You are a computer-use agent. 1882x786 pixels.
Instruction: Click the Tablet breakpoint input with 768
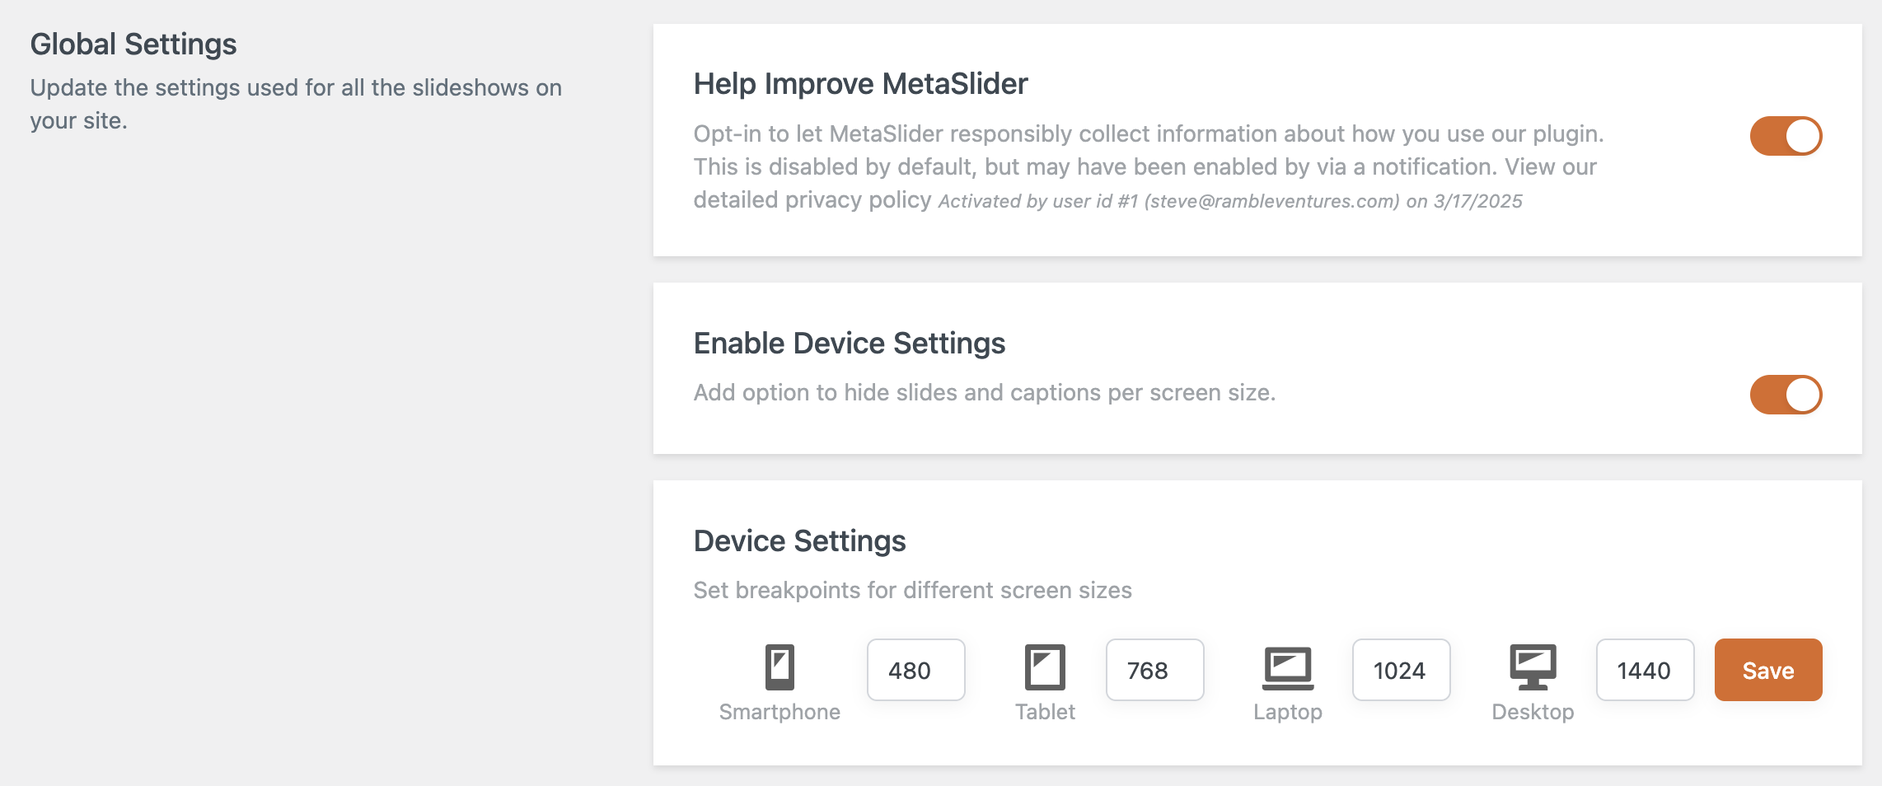point(1154,670)
